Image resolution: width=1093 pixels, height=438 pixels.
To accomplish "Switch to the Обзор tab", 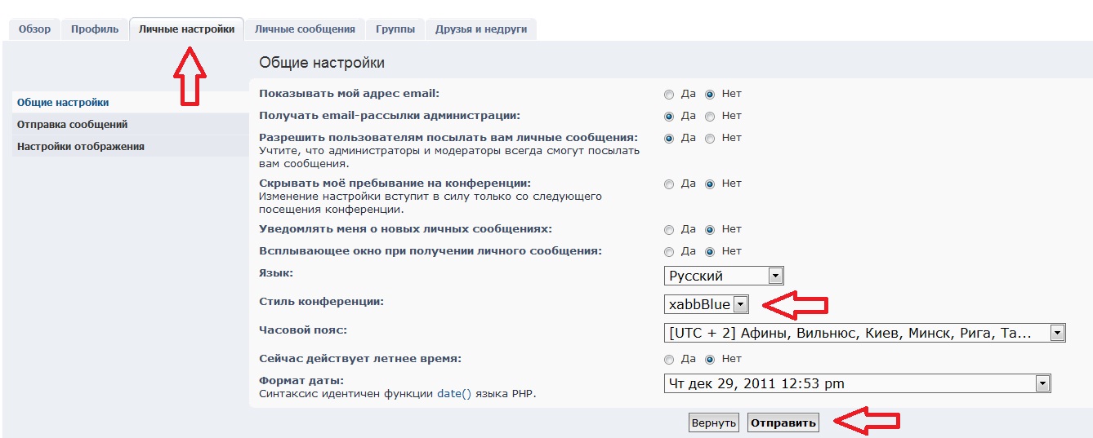I will (34, 29).
